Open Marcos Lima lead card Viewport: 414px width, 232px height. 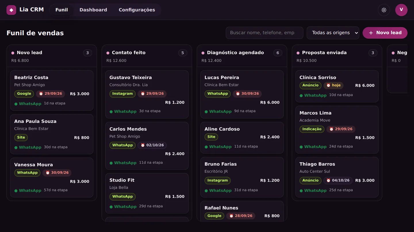tap(337, 130)
